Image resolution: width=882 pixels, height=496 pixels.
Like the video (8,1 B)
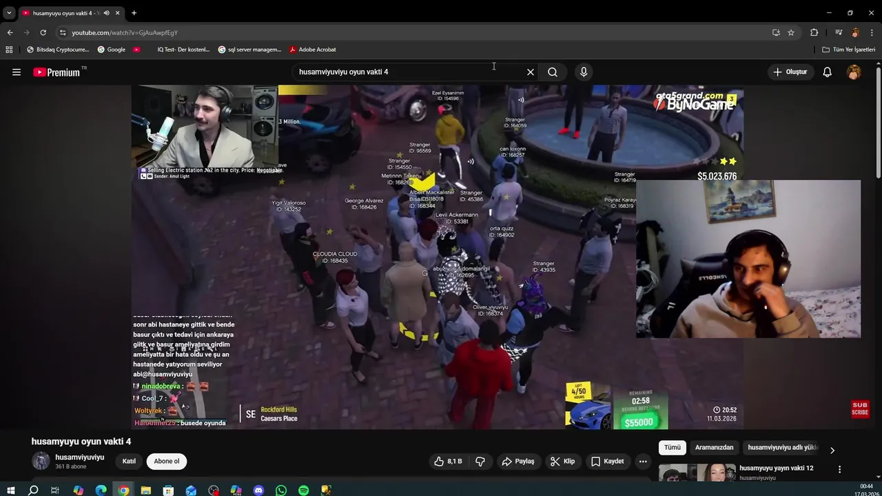[x=448, y=462]
